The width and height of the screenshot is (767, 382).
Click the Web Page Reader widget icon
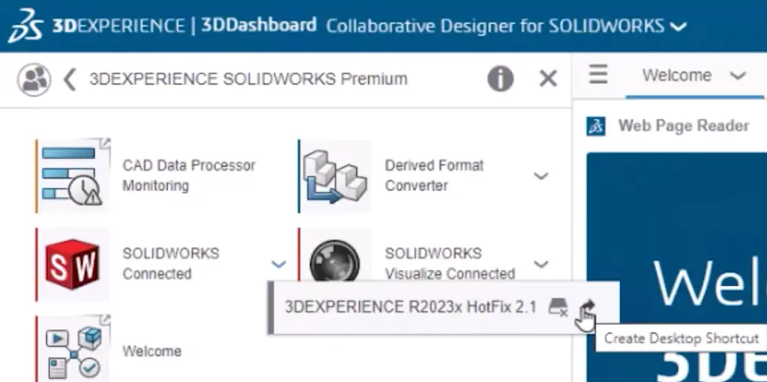[596, 126]
